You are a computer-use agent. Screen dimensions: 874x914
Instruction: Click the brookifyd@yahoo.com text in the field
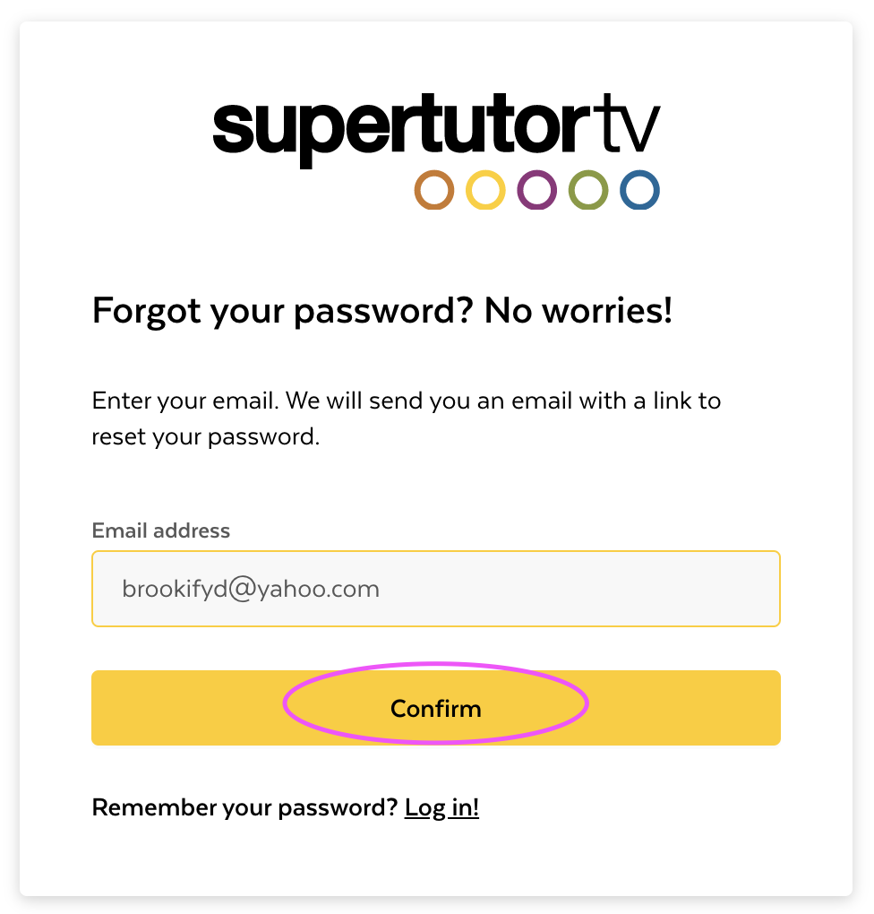tap(251, 590)
